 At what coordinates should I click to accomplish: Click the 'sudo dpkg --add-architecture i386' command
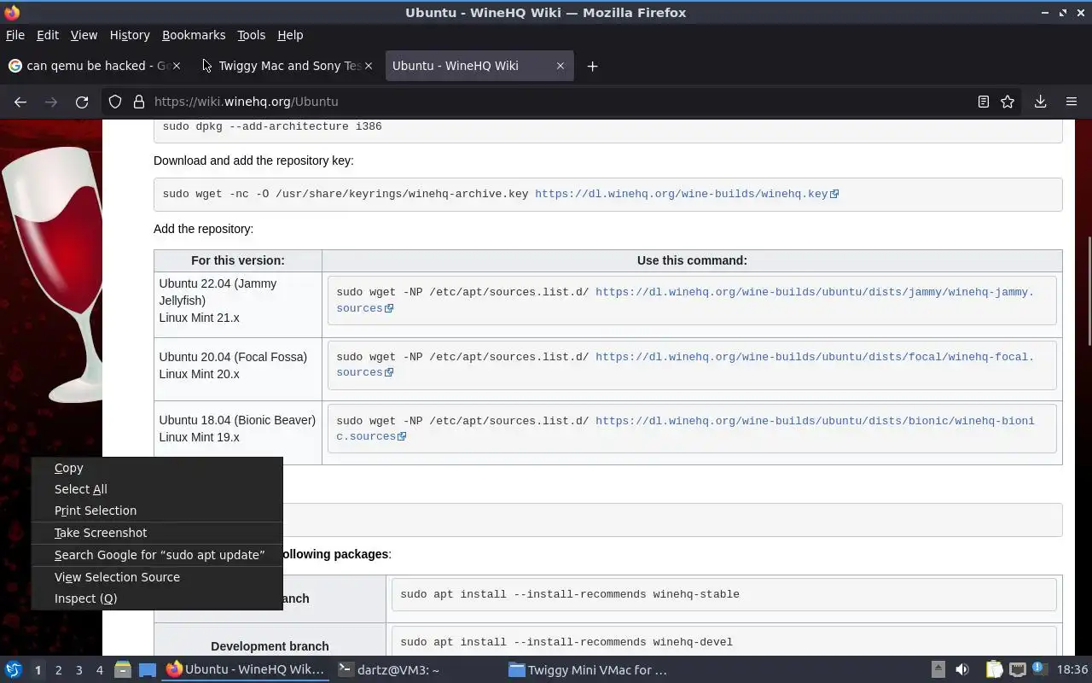(x=272, y=126)
